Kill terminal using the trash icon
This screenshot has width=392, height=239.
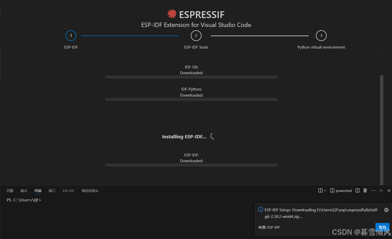365,190
